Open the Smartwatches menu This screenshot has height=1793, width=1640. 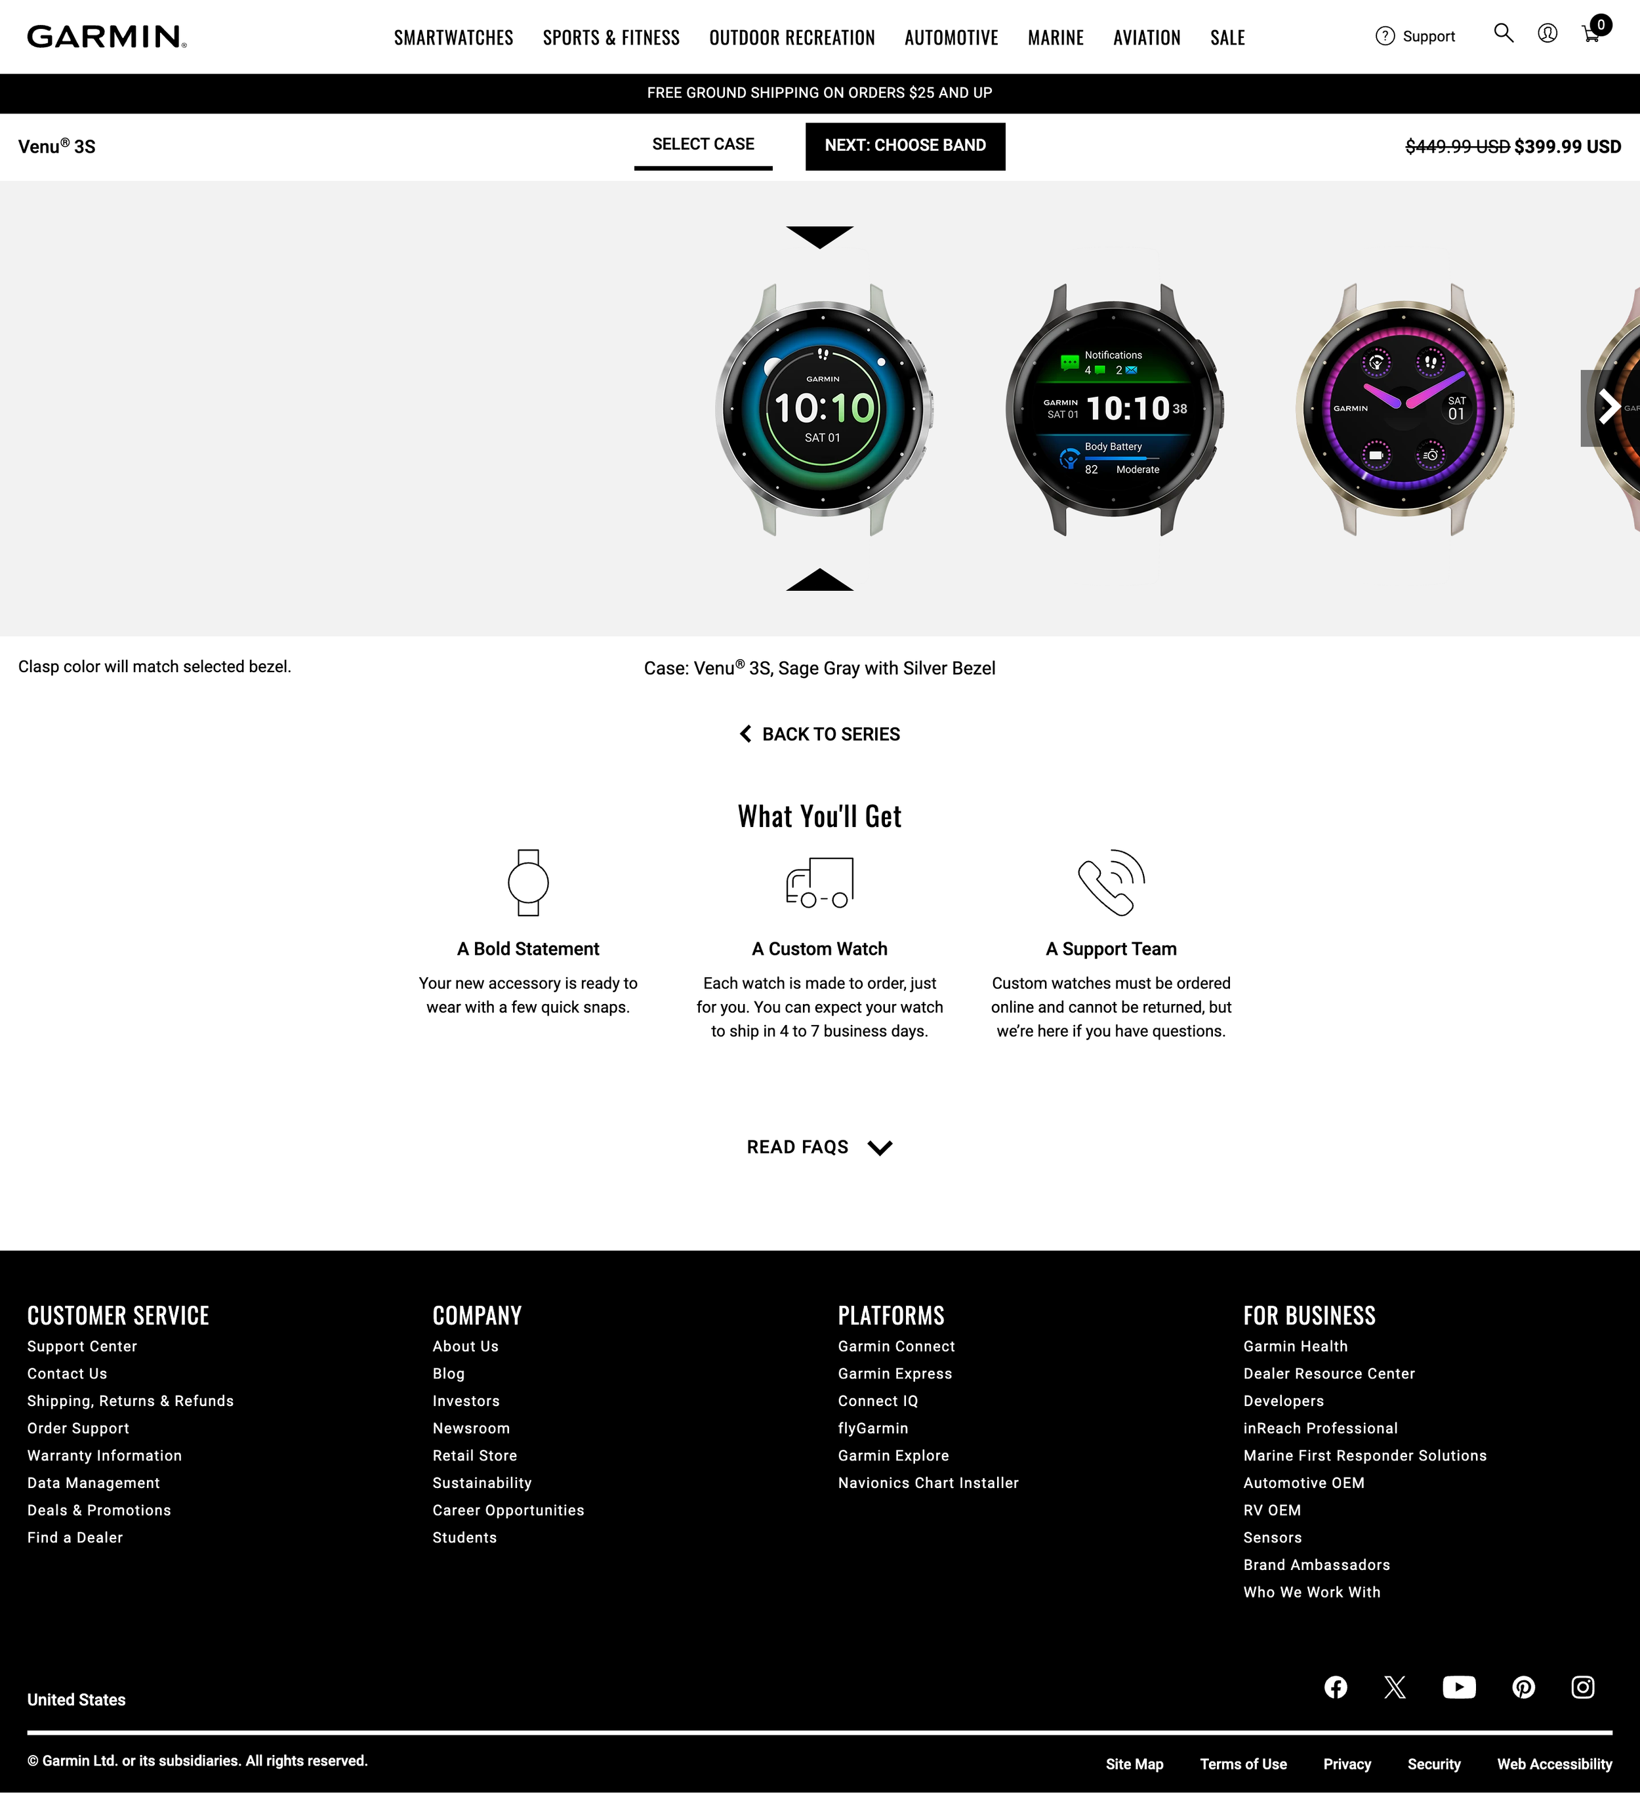453,37
